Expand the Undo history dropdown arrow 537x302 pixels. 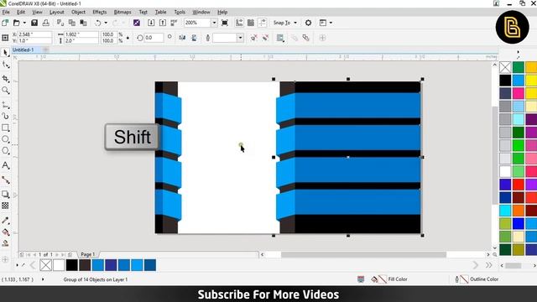coord(106,23)
